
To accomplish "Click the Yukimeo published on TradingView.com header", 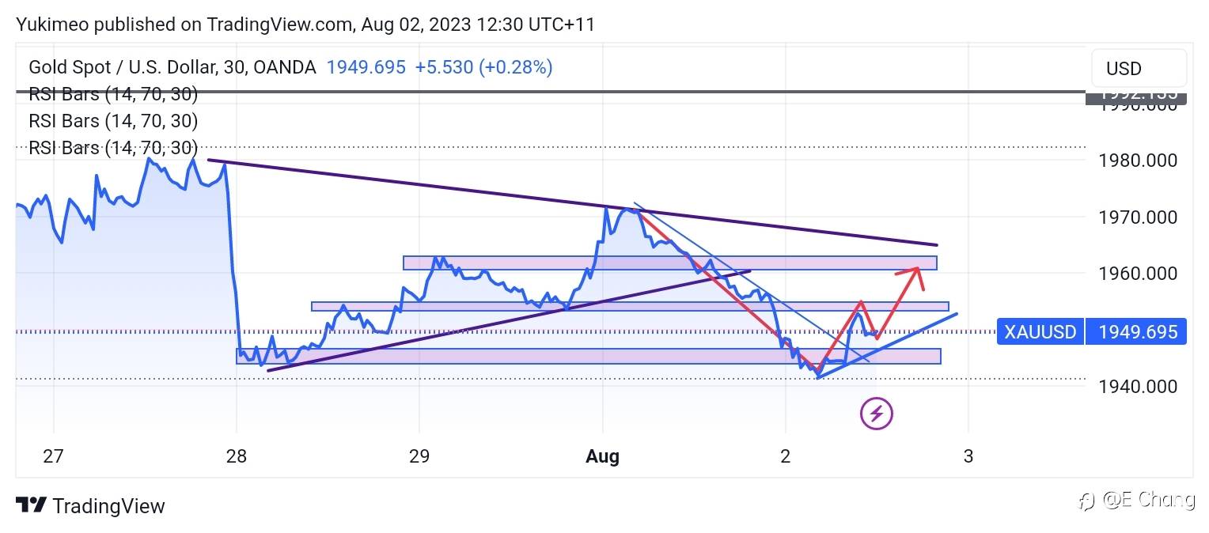I will point(305,25).
